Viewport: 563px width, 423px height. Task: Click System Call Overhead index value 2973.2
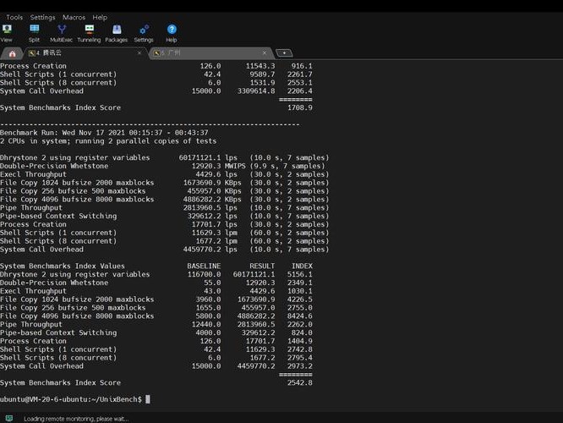300,366
